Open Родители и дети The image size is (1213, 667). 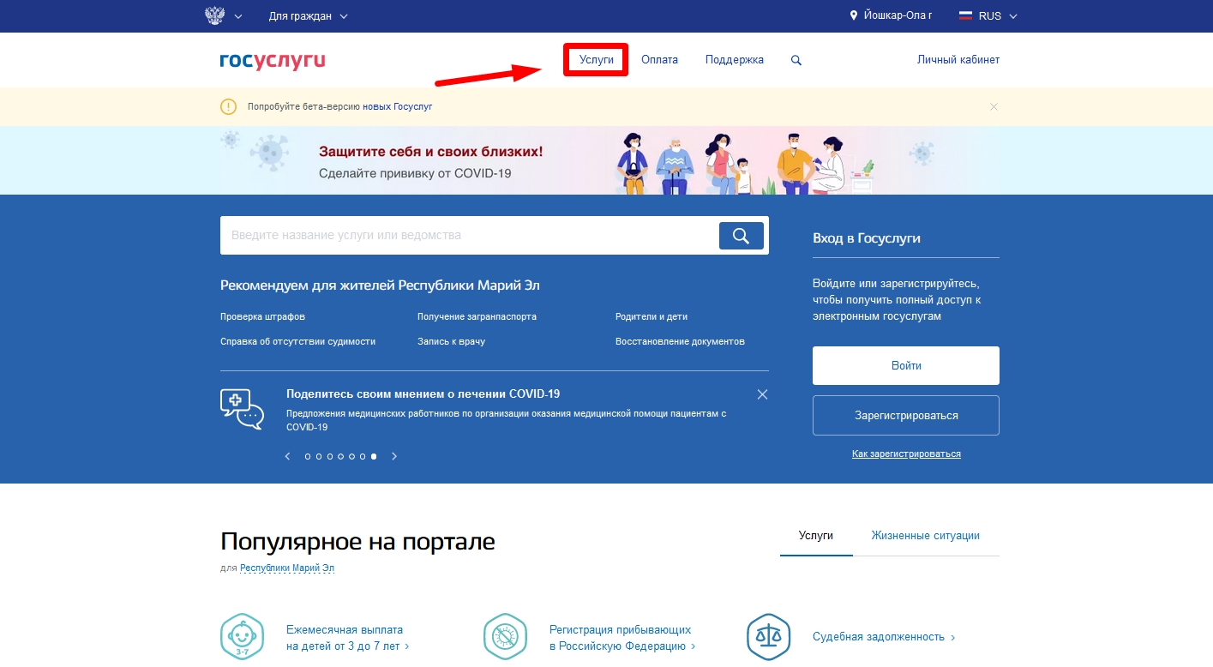click(x=652, y=316)
